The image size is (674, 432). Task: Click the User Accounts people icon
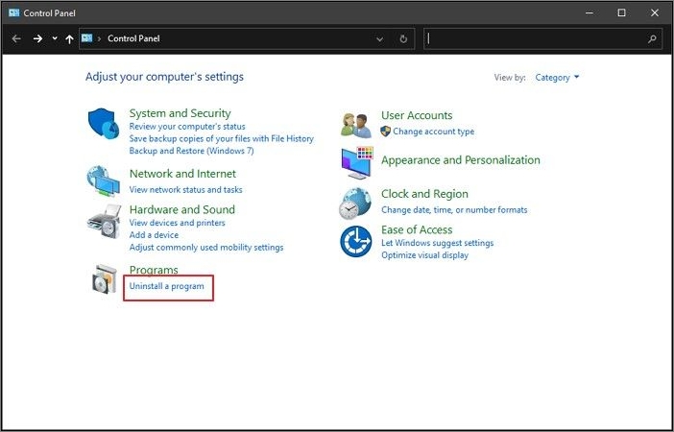[356, 124]
